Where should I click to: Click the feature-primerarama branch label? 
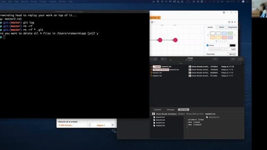point(161,70)
